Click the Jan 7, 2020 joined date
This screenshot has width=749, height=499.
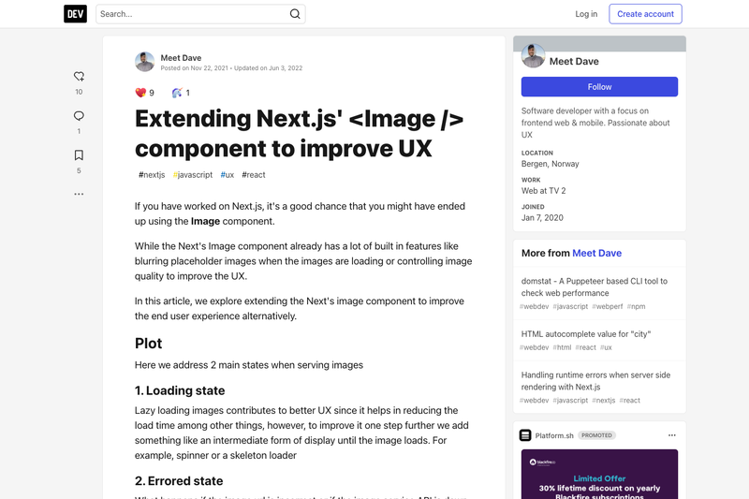[542, 218]
